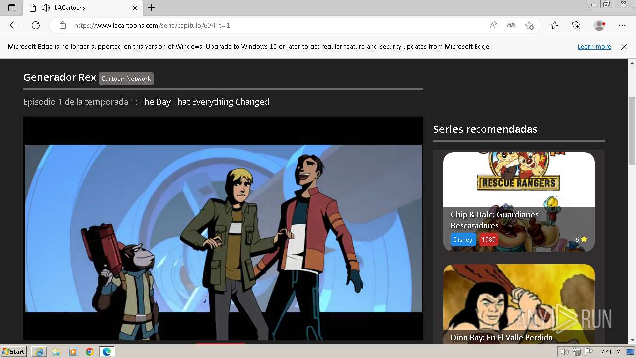Launch Internet Explorer from taskbar
636x358 pixels.
click(39, 352)
